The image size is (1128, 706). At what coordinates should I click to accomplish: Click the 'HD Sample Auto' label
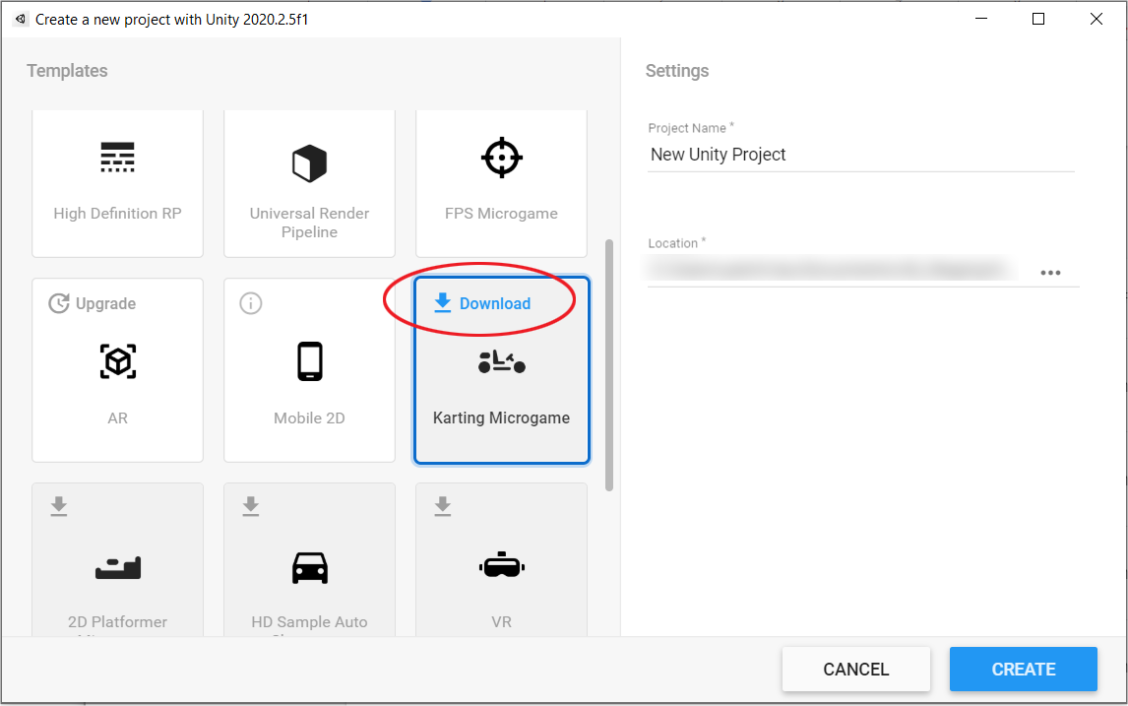click(309, 621)
